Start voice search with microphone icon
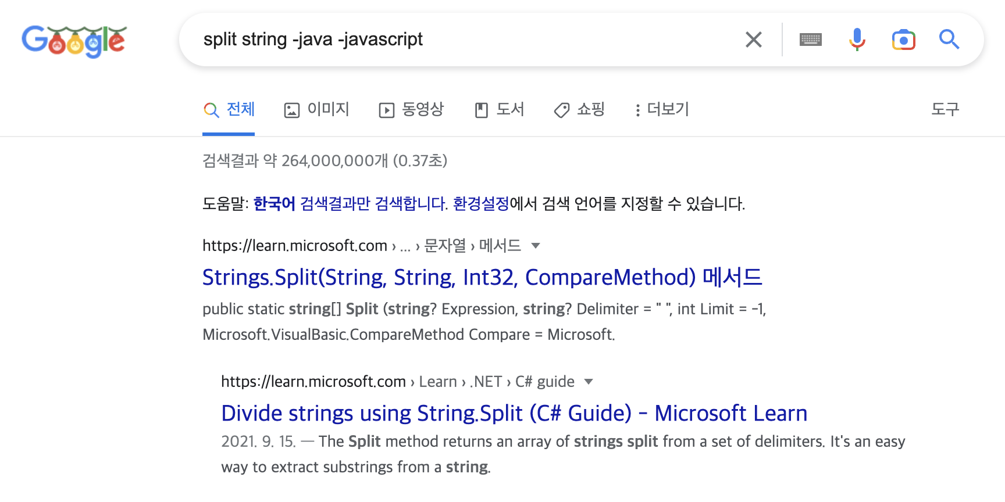The image size is (1005, 502). pos(857,40)
